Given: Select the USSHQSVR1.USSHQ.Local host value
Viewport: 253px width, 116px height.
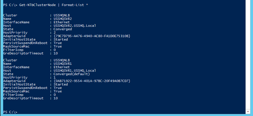Looking at the screenshot, I should [x=75, y=71].
